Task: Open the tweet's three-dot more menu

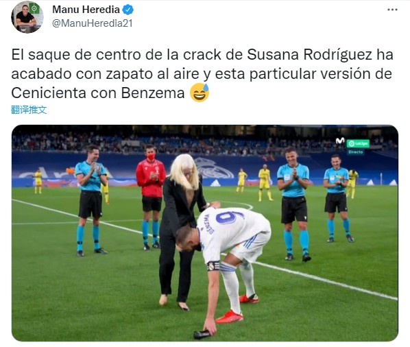Action: [392, 10]
